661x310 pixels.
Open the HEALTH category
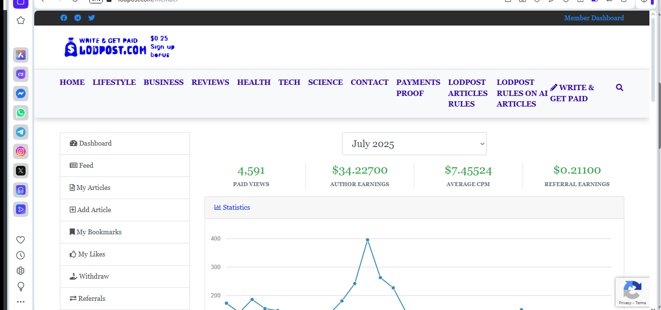coord(254,82)
